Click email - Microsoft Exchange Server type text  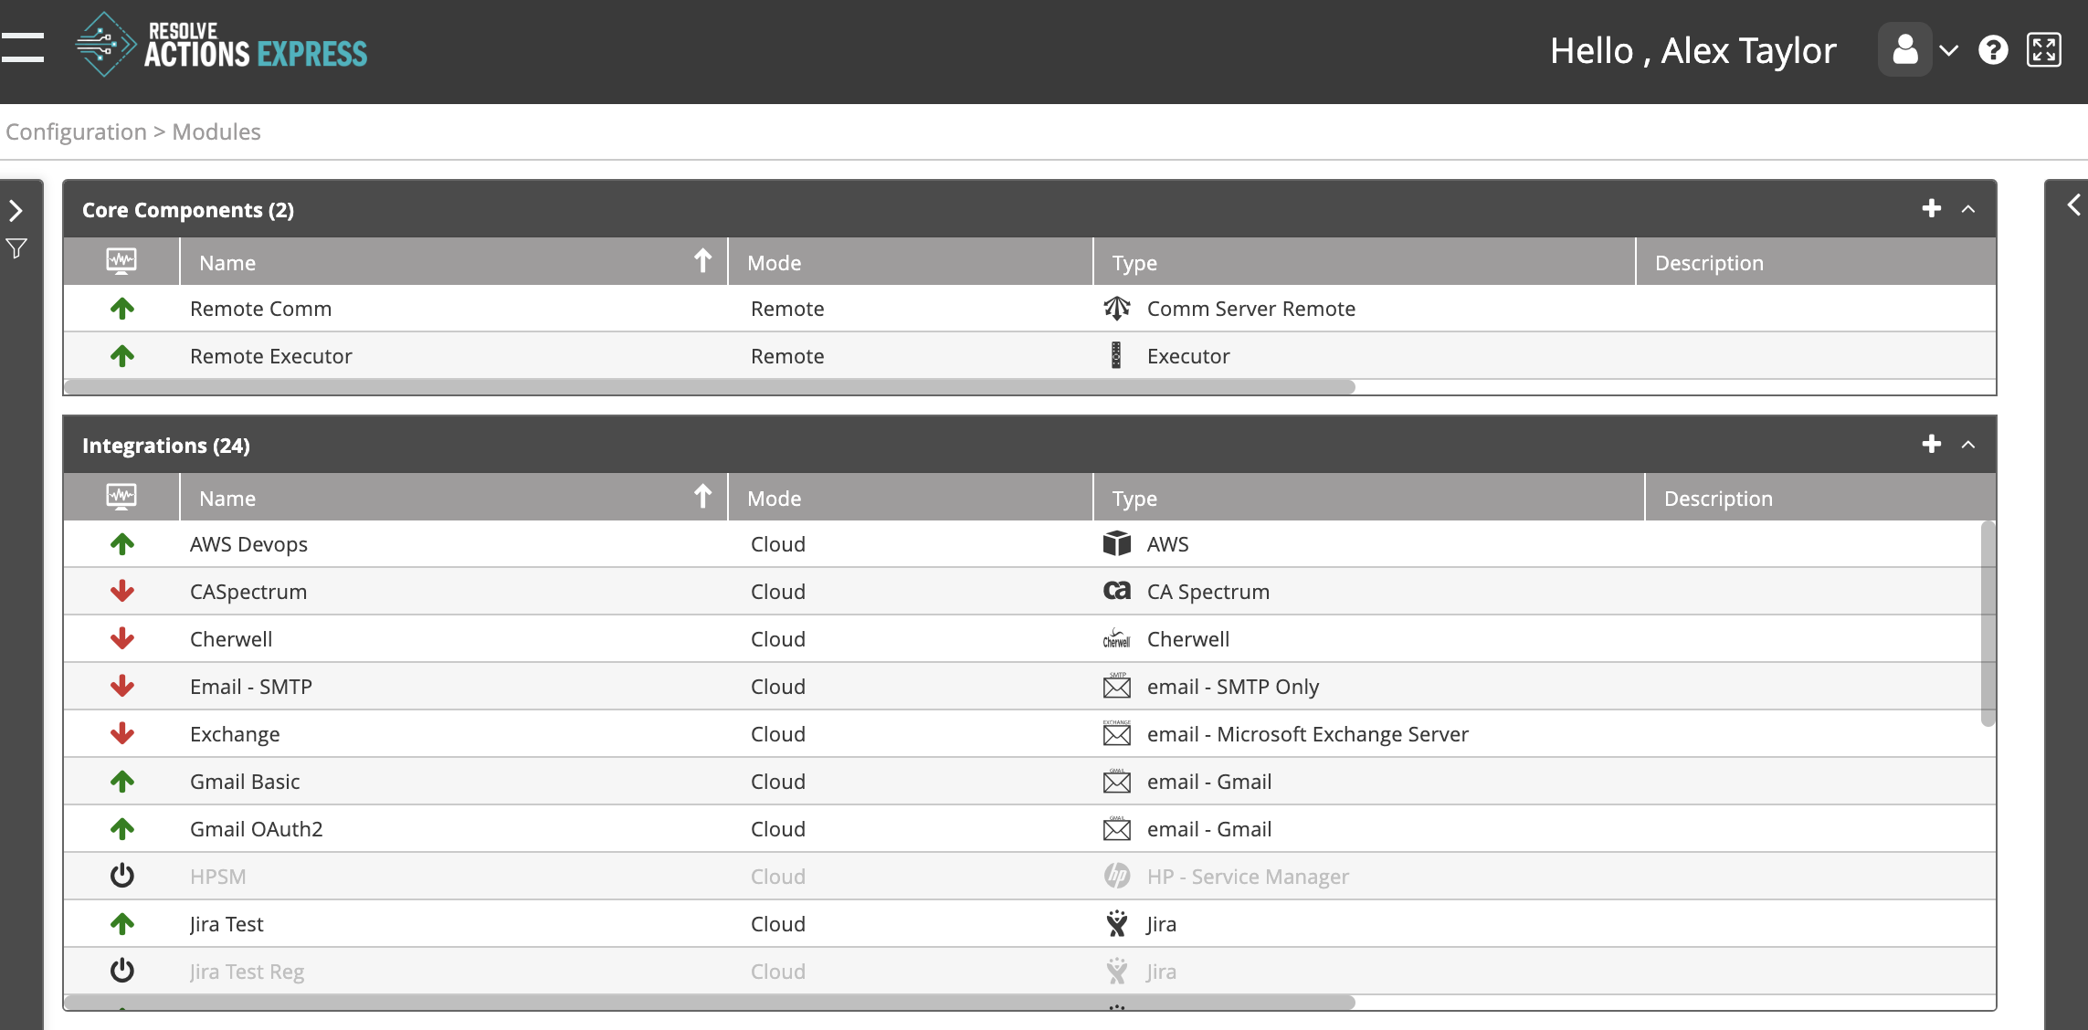coord(1308,734)
